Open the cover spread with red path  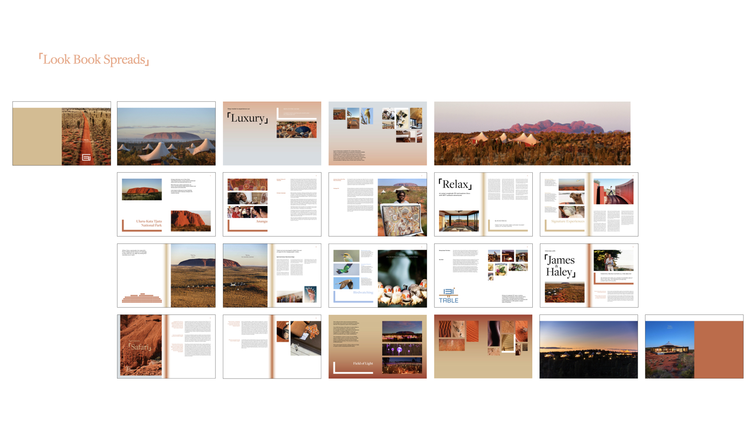pos(61,134)
